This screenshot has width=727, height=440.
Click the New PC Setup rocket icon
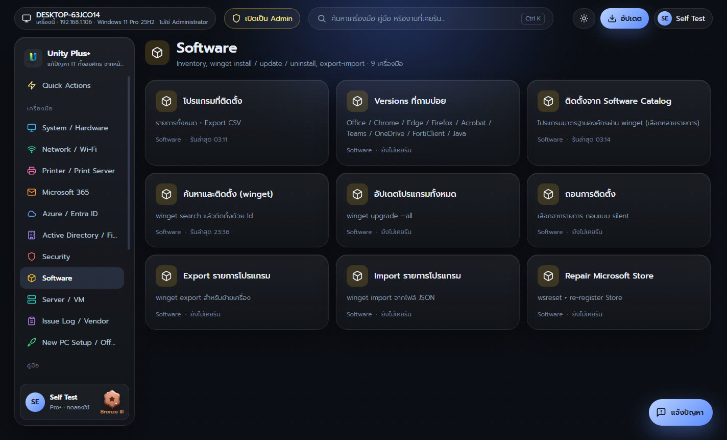pyautogui.click(x=32, y=342)
